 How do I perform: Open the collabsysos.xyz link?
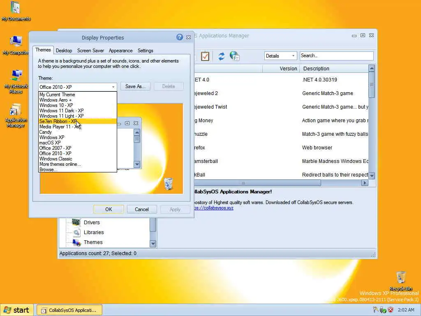point(214,208)
